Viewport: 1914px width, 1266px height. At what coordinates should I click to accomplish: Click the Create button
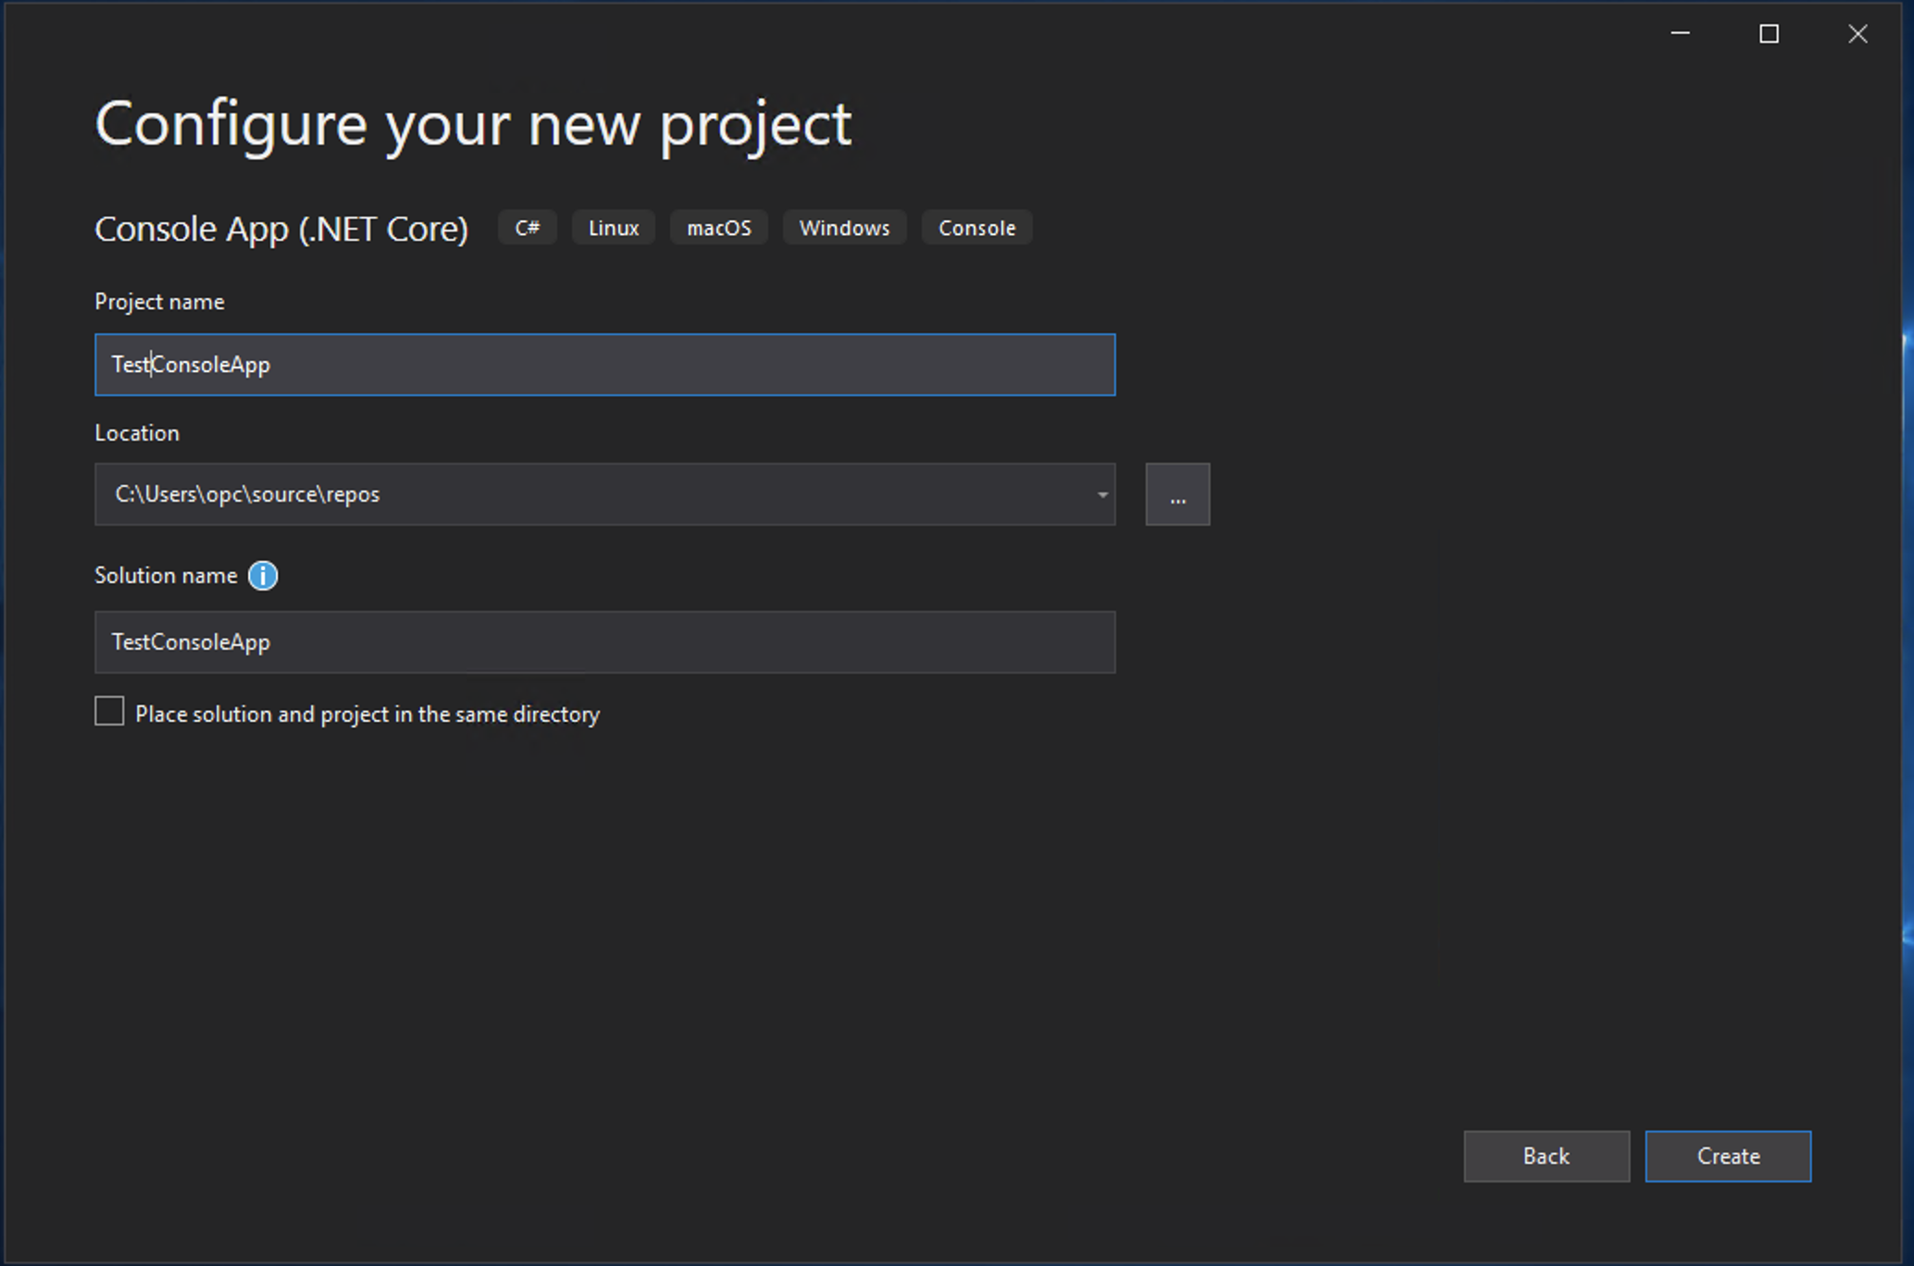(1727, 1156)
